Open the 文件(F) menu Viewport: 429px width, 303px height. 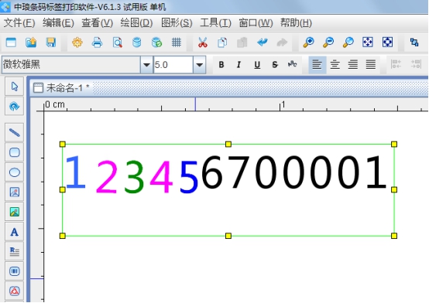(x=19, y=23)
